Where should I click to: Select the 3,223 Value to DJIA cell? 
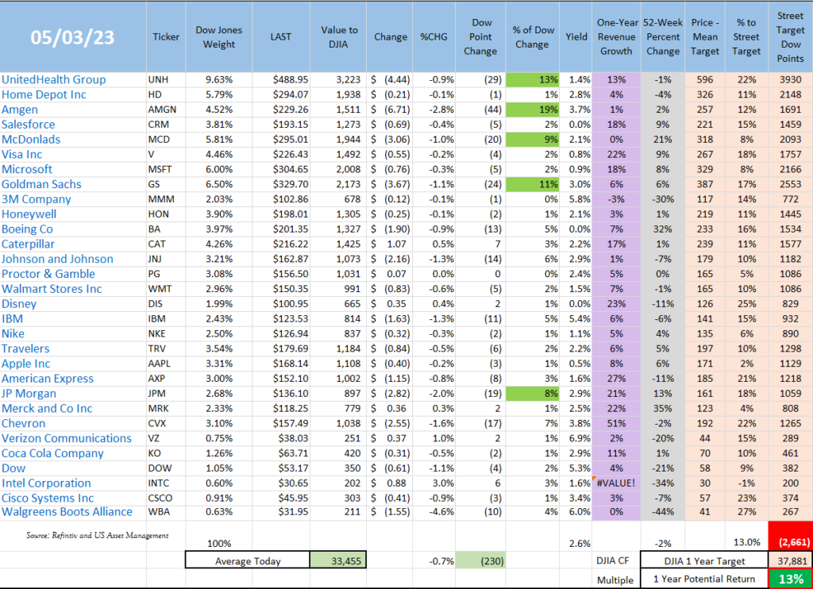(x=338, y=80)
